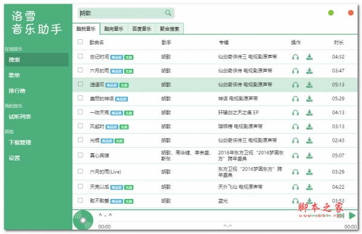Click the player disc cover icon

click(x=83, y=220)
